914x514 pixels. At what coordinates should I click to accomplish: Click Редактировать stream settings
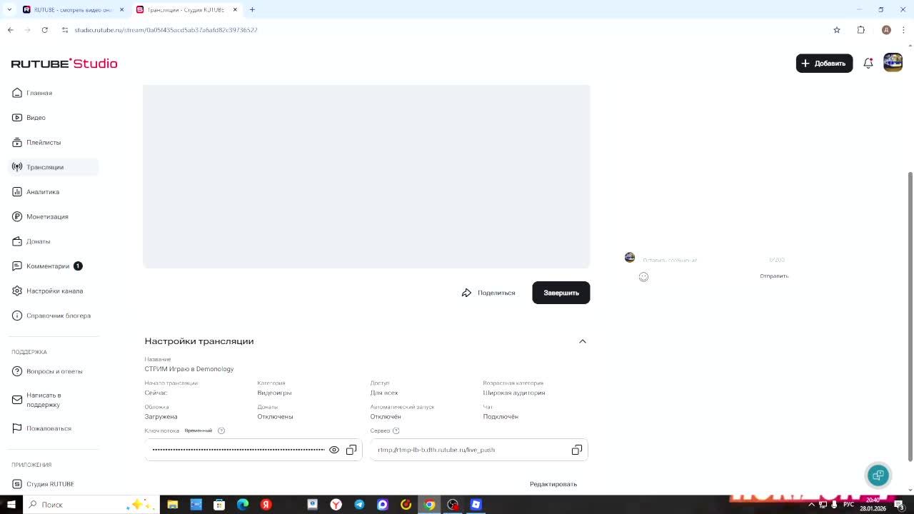point(553,484)
